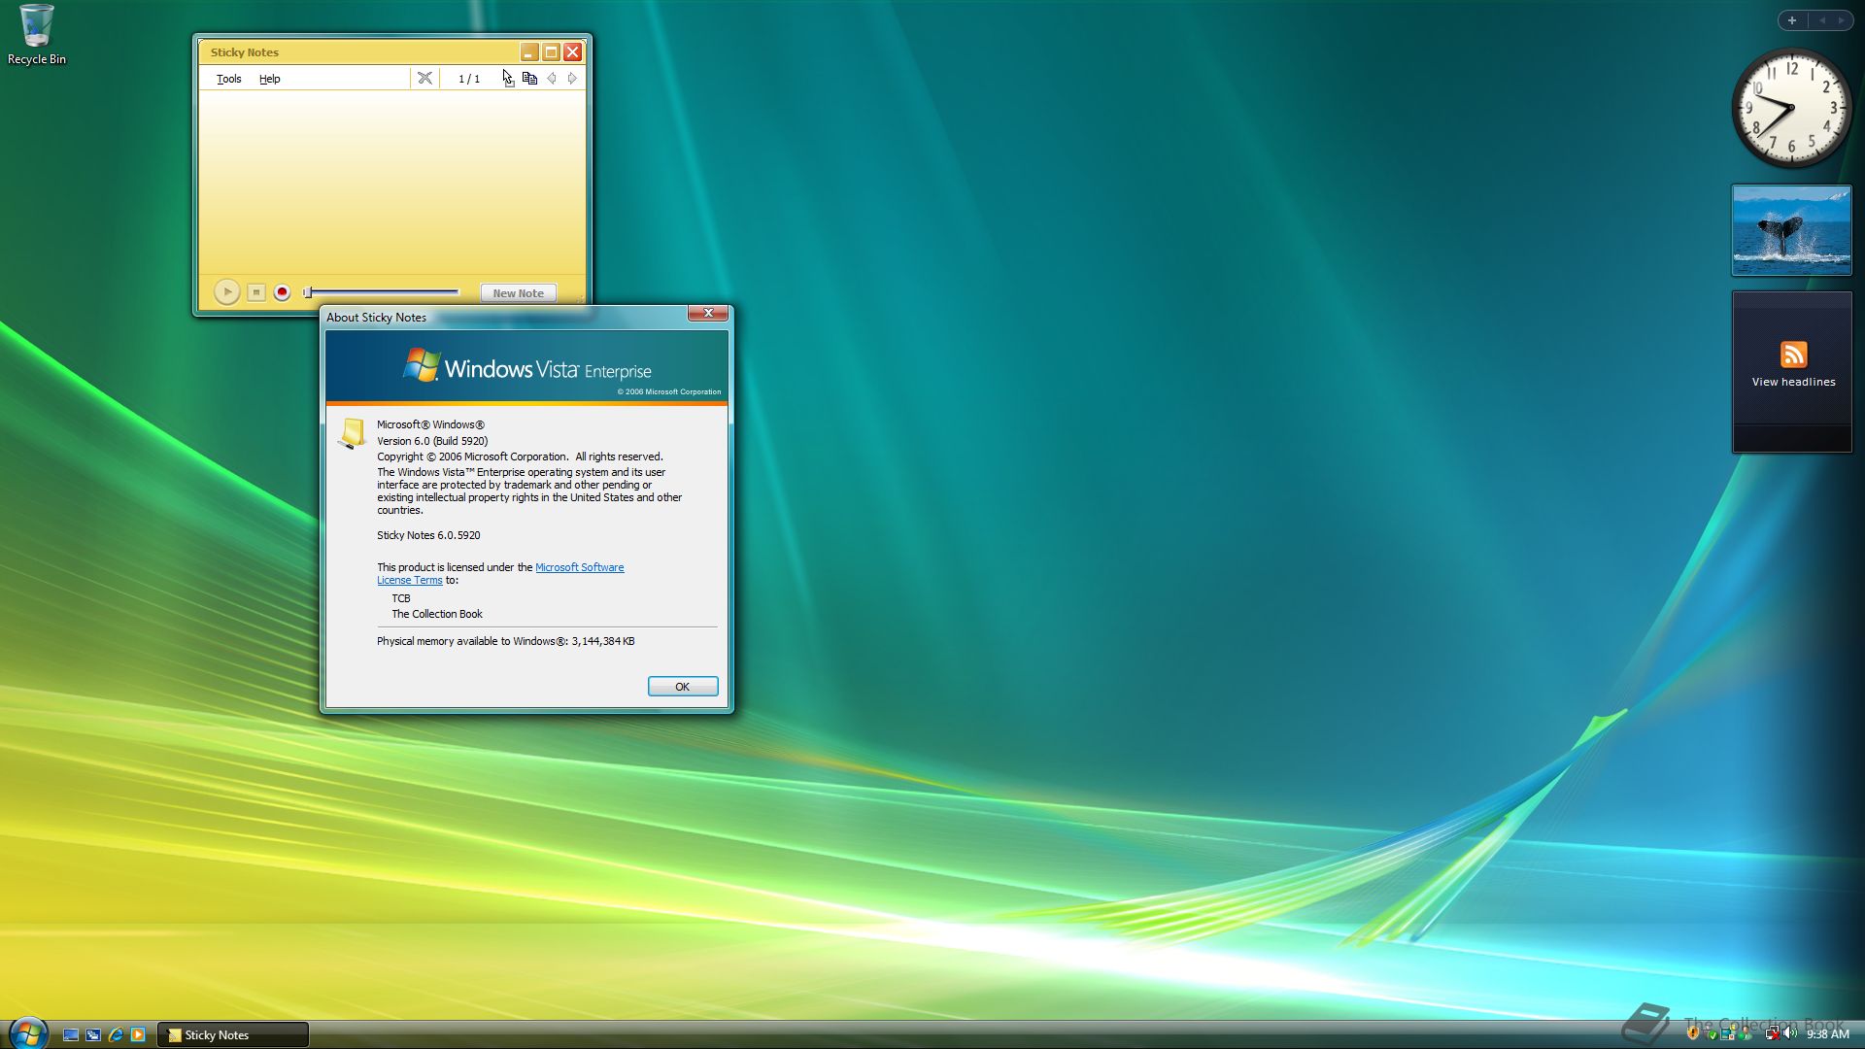Confirm the About dialog with OK

(683, 687)
